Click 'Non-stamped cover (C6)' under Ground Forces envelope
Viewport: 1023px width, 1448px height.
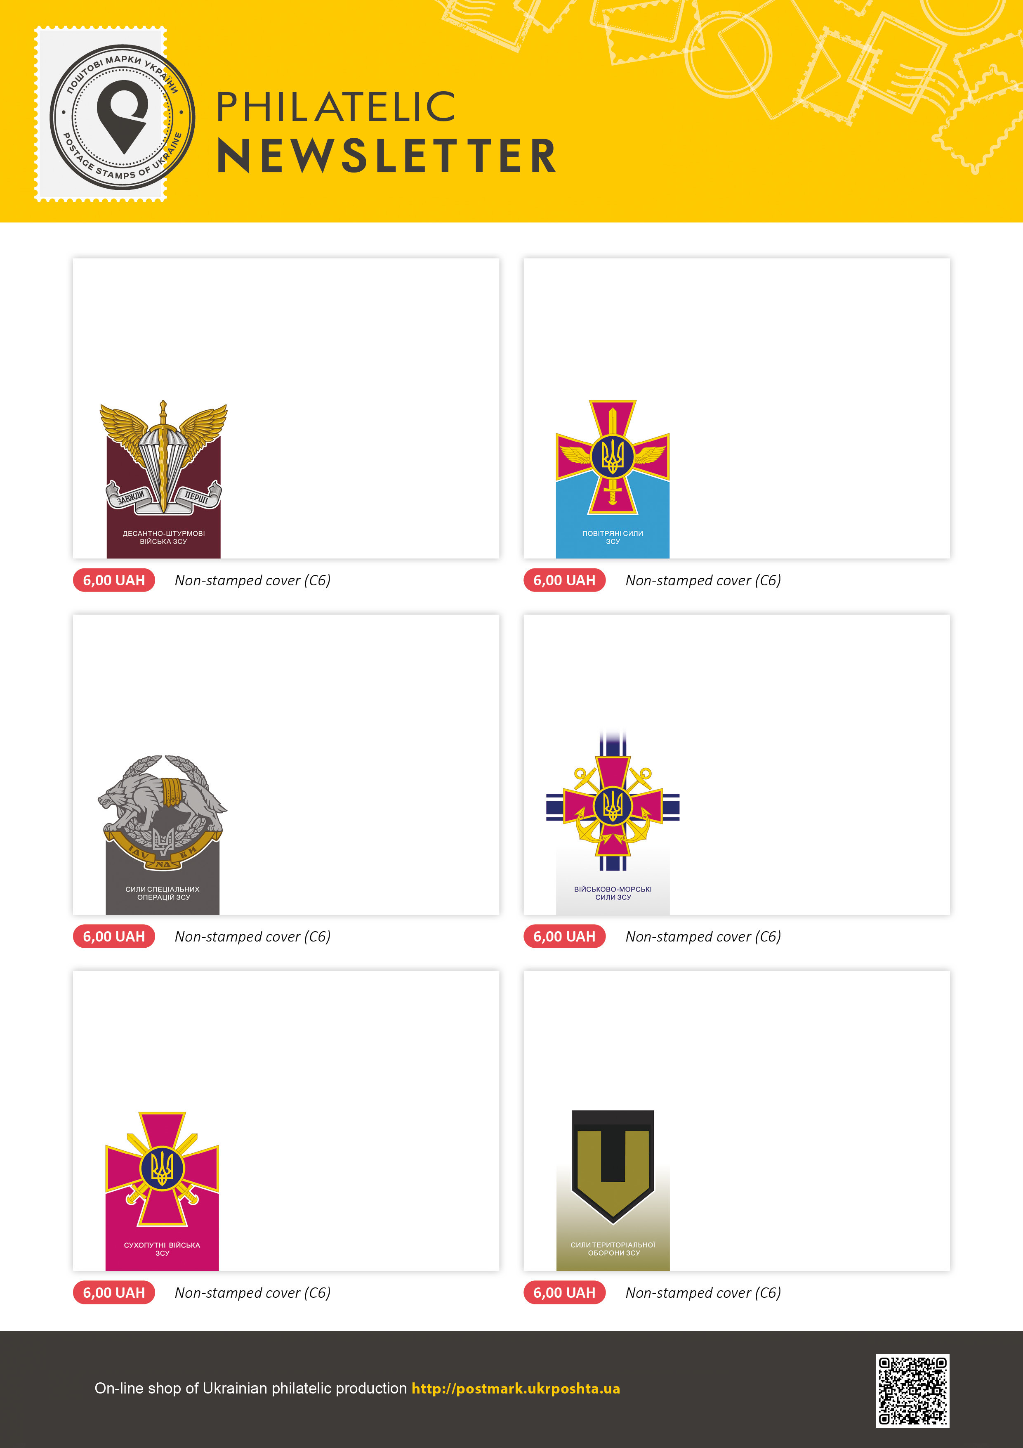[x=253, y=1293]
